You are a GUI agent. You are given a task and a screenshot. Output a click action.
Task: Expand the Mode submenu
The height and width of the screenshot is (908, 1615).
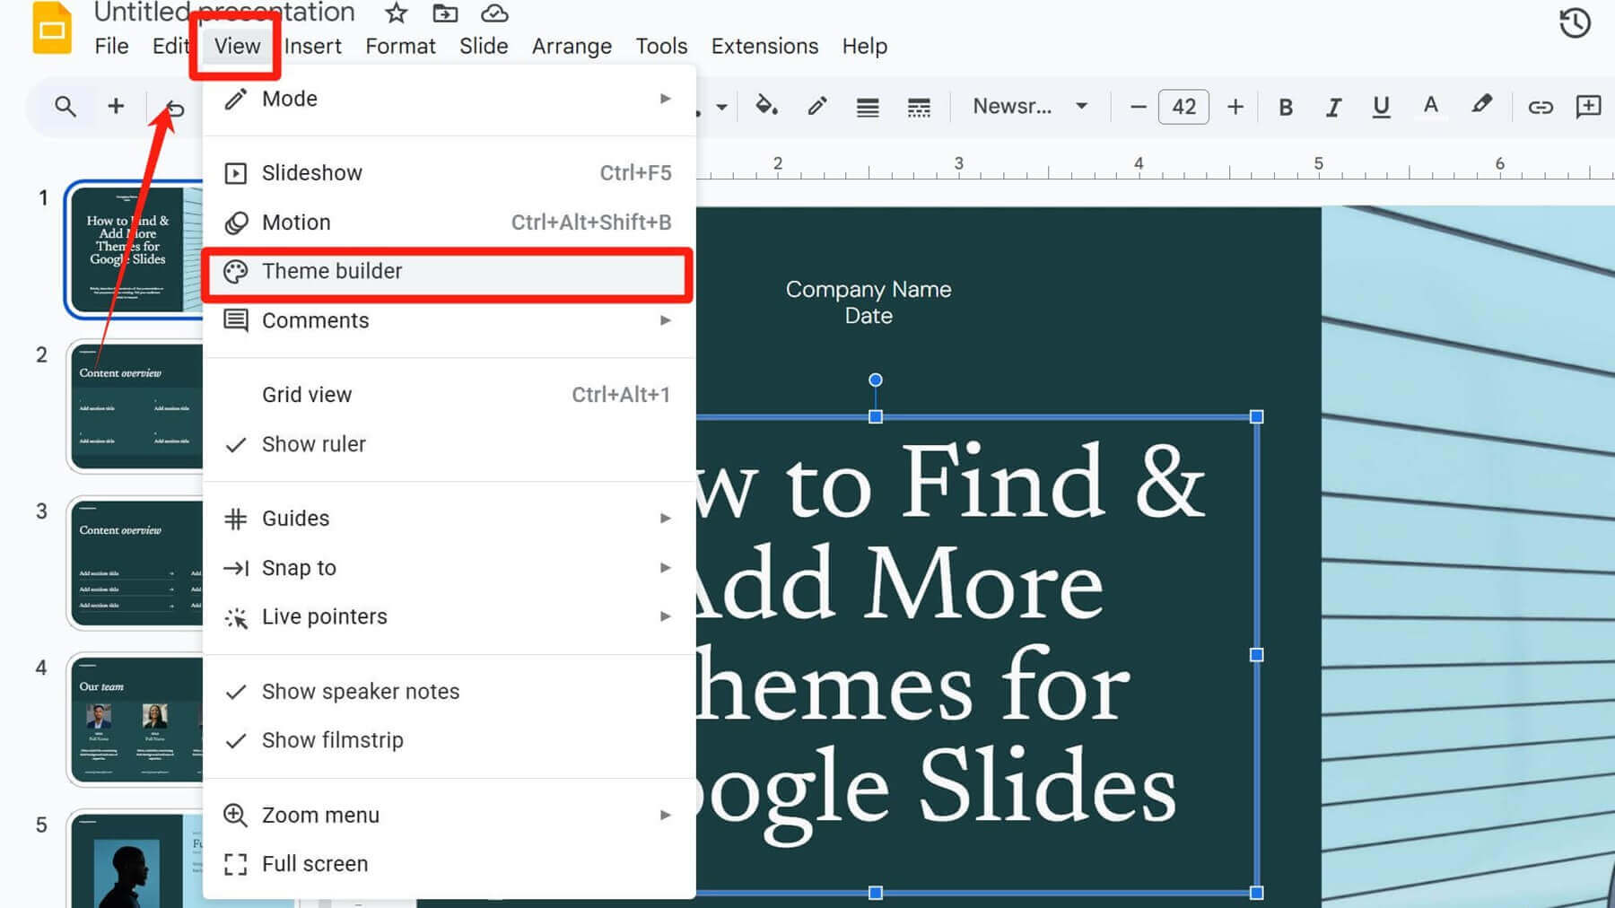(449, 99)
